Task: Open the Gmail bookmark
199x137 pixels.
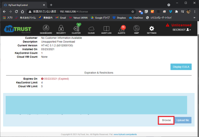Action: 61,18
